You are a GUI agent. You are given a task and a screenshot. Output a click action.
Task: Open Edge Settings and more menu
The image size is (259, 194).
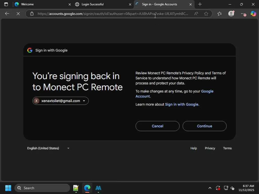[243, 14]
